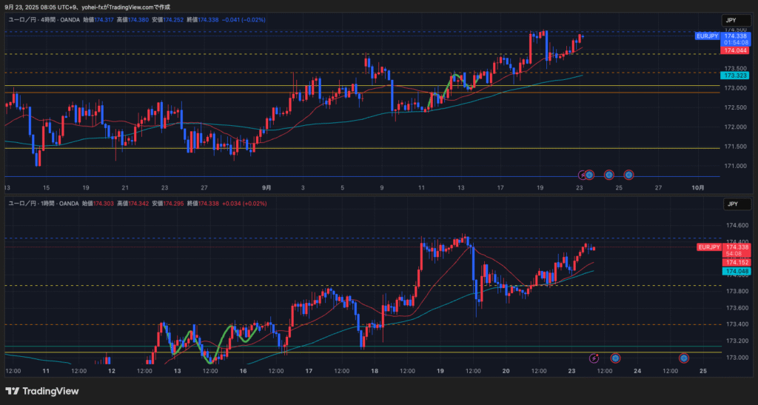Click the blue EURJPY label on the 4-hour chart
This screenshot has width=758, height=405.
[708, 36]
